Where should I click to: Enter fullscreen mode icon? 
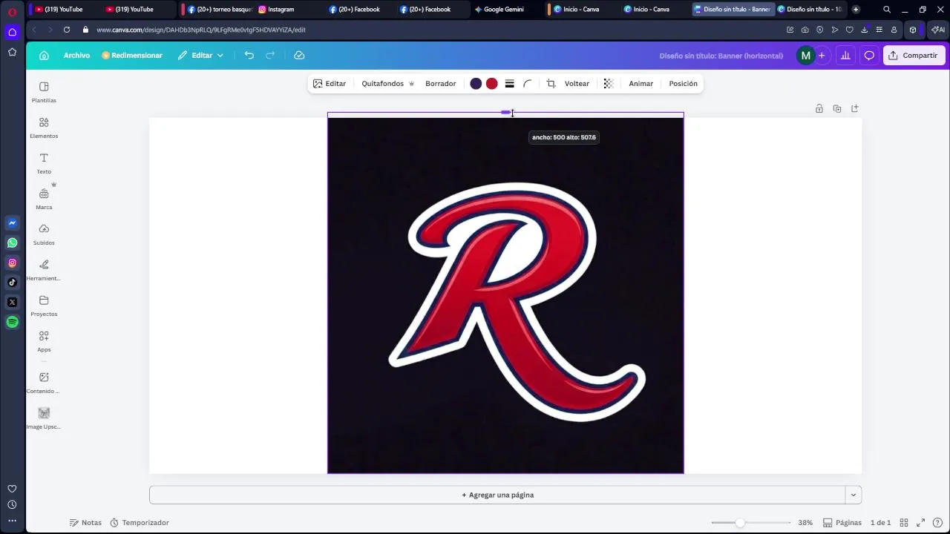point(921,523)
